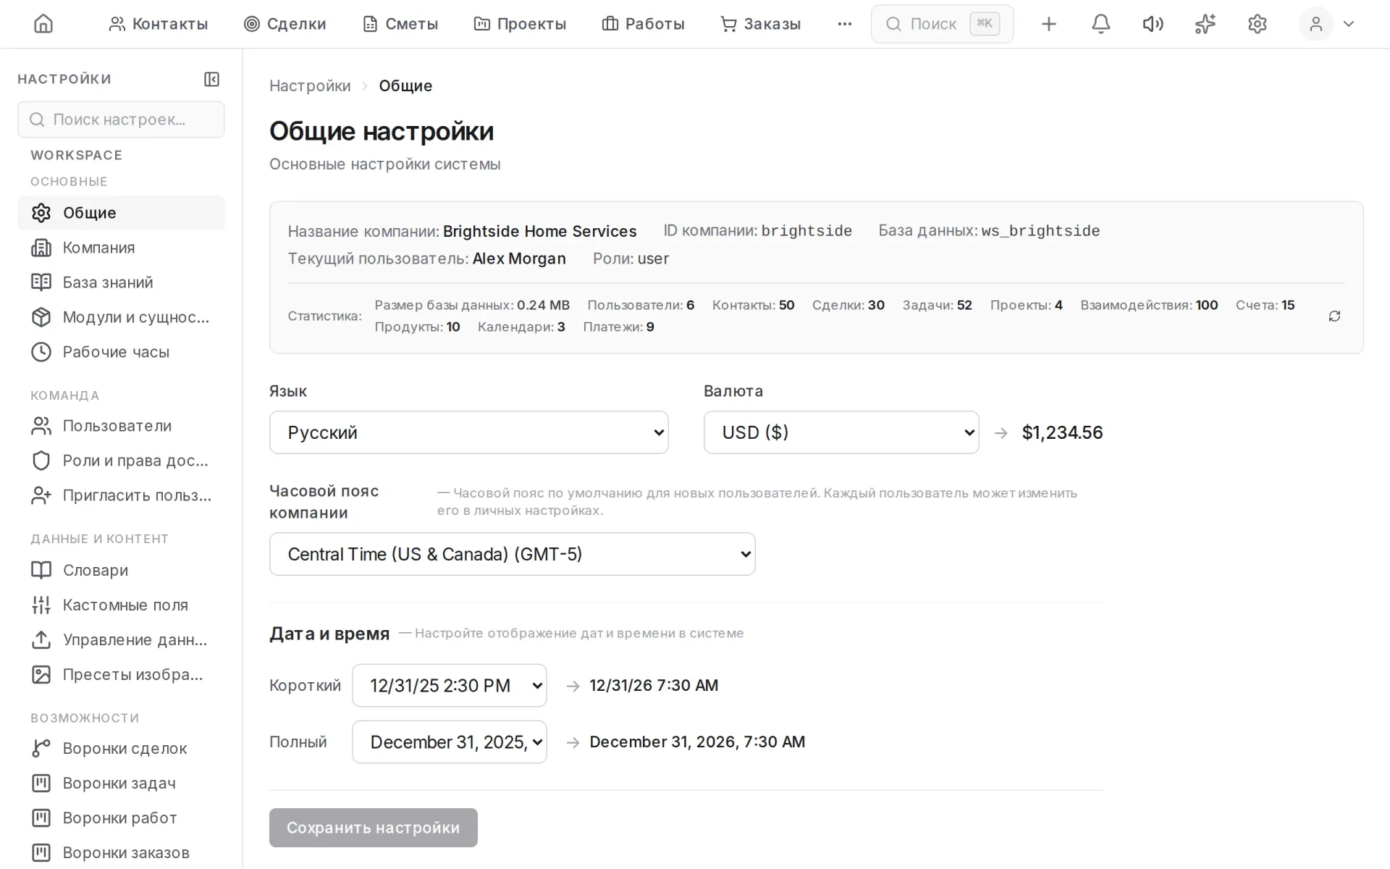Open Контакты in top navigation

tap(158, 24)
